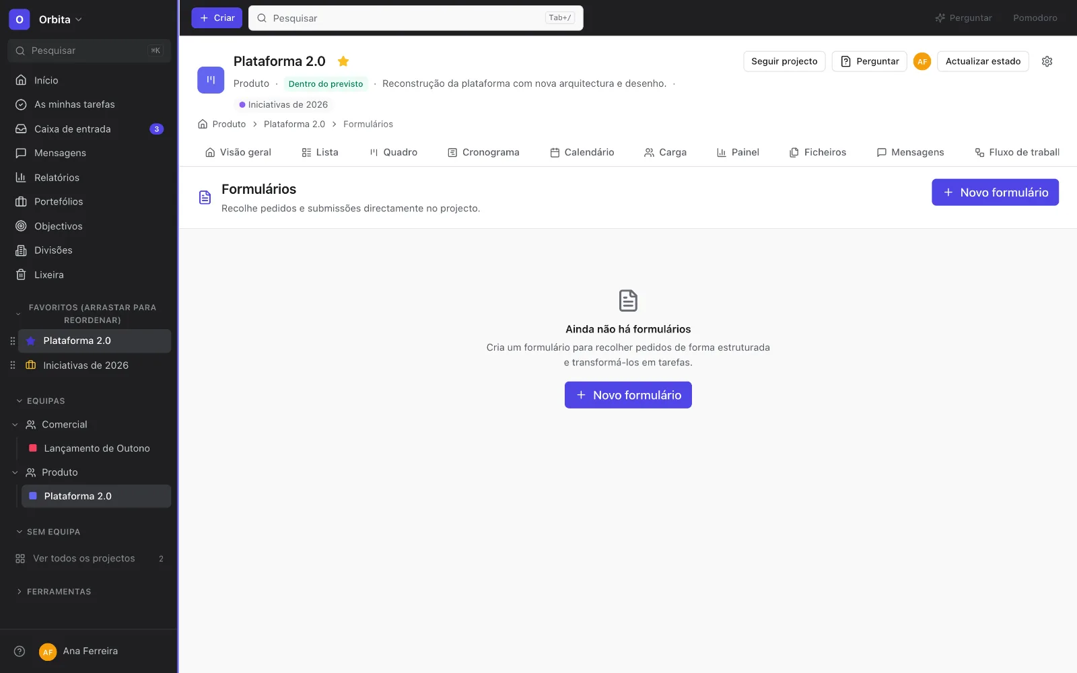
Task: Unfavorite Plataforma 2.0 via the star icon
Action: (343, 61)
